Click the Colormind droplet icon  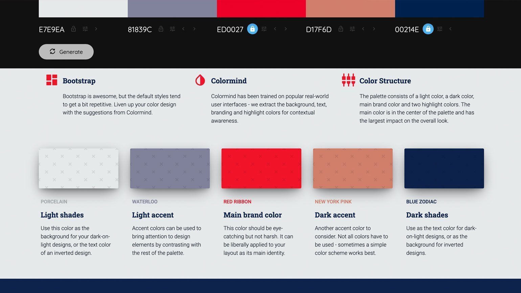click(x=200, y=80)
